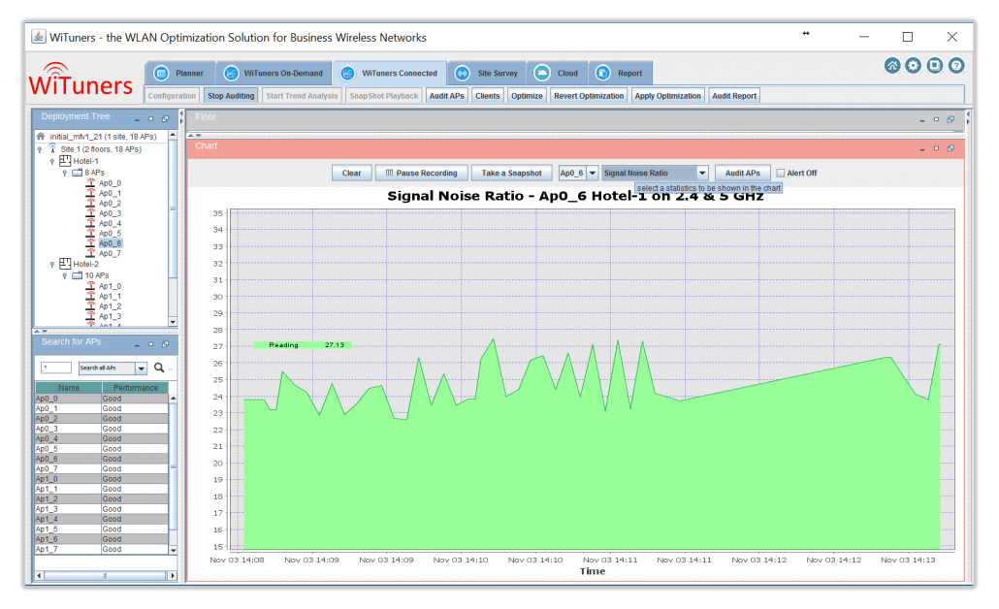Viewport: 999px width, 609px height.
Task: Click the Reading 27.13 chart label
Action: point(304,344)
